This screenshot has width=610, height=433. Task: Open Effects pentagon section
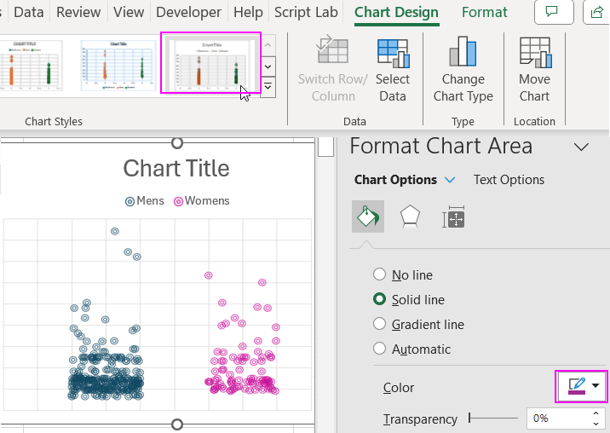410,216
